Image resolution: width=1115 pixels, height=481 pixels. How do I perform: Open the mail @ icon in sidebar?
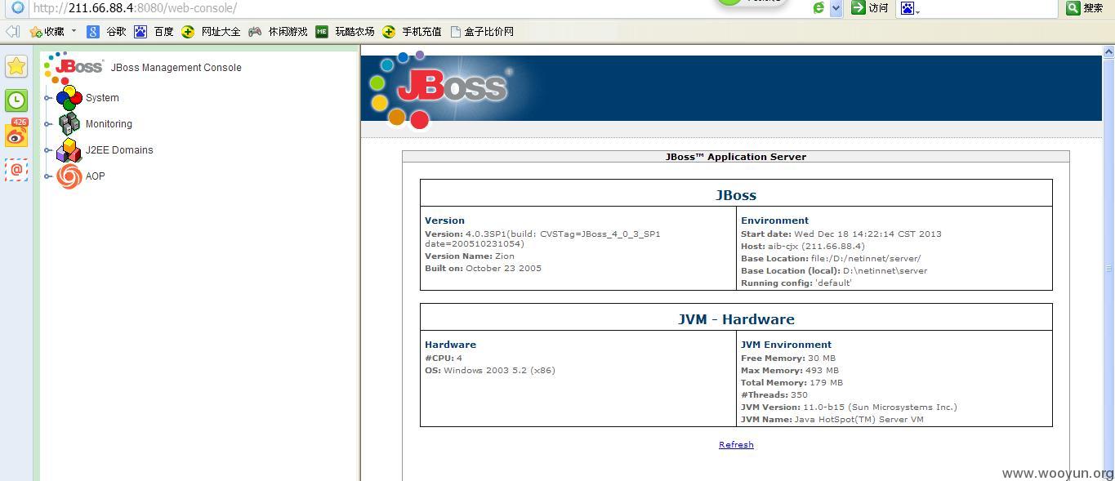click(x=16, y=170)
